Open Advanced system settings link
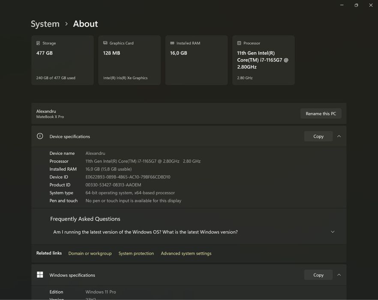This screenshot has height=300, width=378. point(186,253)
